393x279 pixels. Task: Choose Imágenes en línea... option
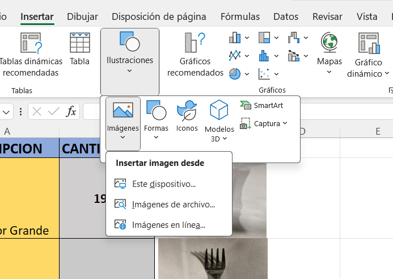pyautogui.click(x=160, y=225)
